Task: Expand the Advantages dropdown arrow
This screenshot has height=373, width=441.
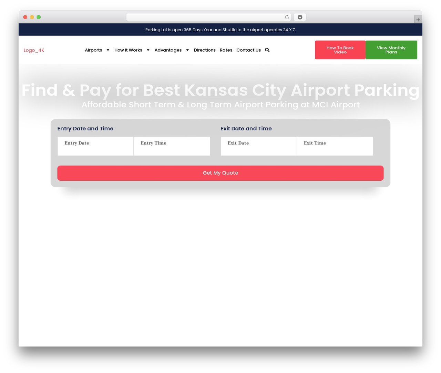Action: click(187, 50)
